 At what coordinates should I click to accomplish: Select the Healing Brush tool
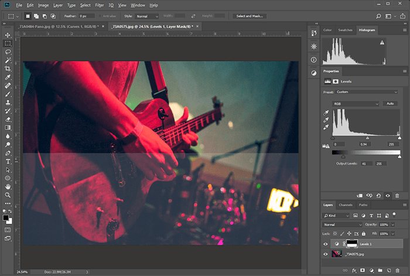click(x=8, y=86)
